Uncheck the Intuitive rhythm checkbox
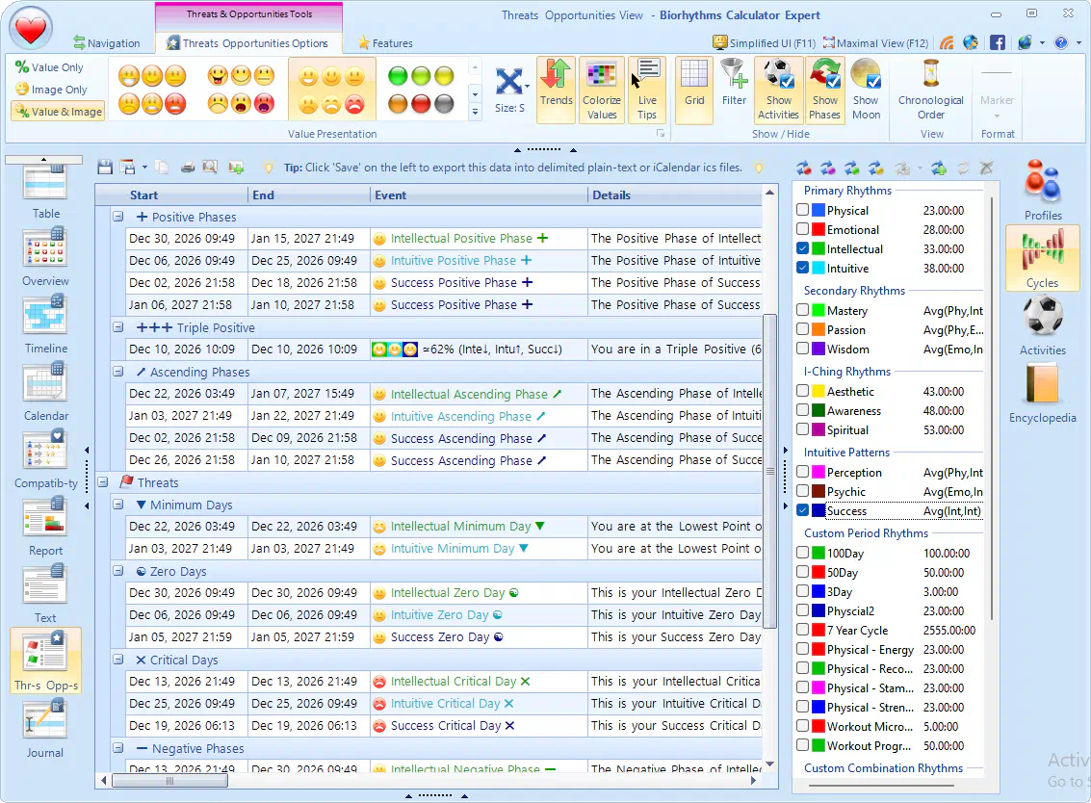The image size is (1091, 803). 802,268
